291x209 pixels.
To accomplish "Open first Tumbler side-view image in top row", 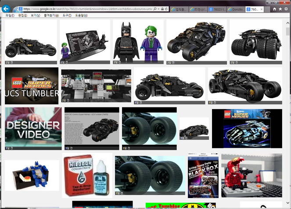I will point(31,42).
